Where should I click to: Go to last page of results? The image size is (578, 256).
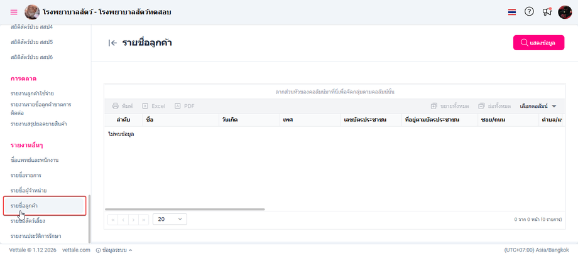(x=143, y=219)
